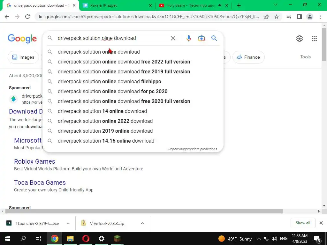Toggle Chrome side panel icon
Screen dimensions: 327x245
300,17
